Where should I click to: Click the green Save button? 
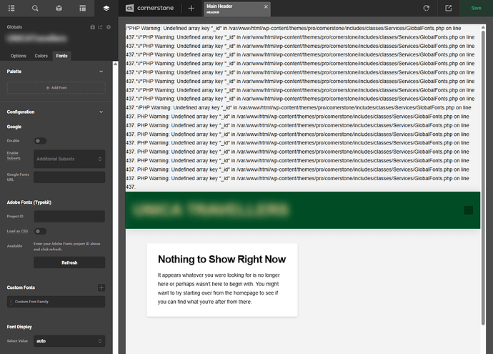coord(476,8)
